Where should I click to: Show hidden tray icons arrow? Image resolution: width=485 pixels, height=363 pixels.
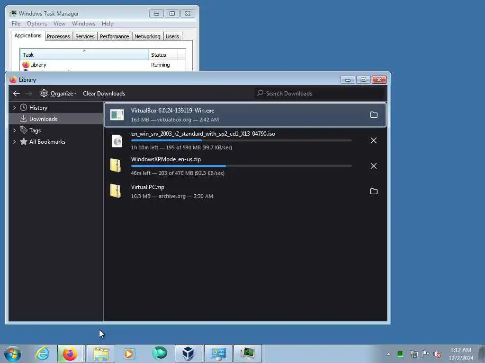pyautogui.click(x=388, y=354)
